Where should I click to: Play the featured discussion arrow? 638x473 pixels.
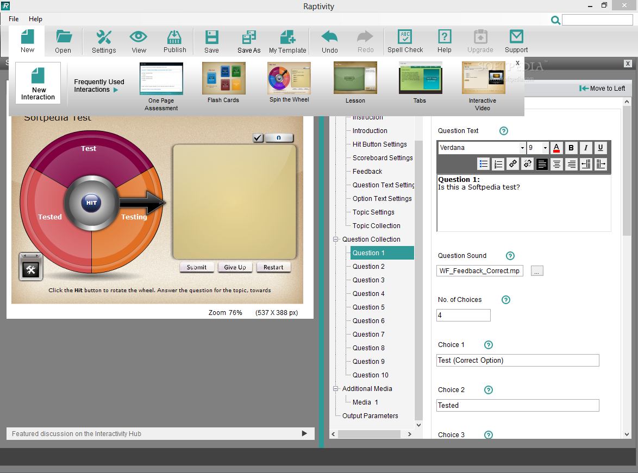304,433
